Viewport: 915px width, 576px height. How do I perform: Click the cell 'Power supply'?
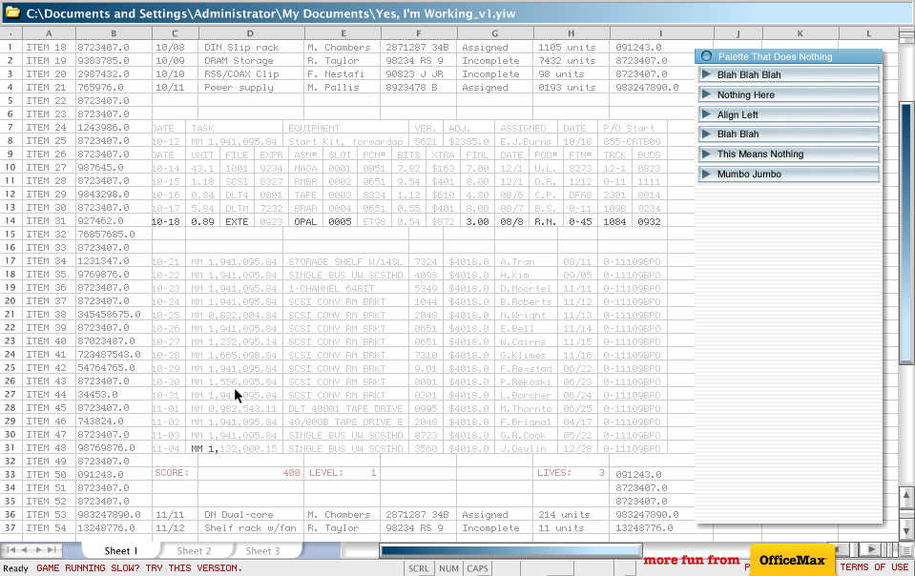click(251, 88)
